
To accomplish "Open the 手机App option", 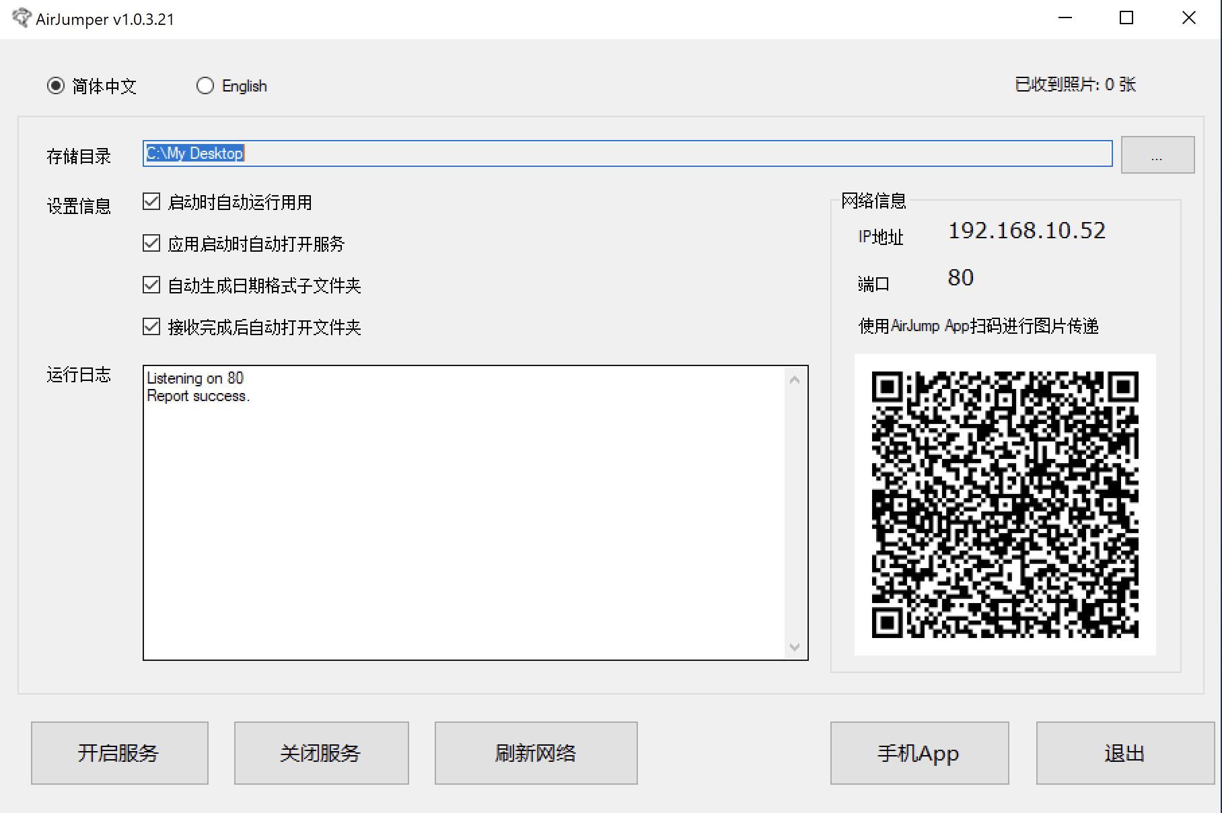I will (919, 752).
